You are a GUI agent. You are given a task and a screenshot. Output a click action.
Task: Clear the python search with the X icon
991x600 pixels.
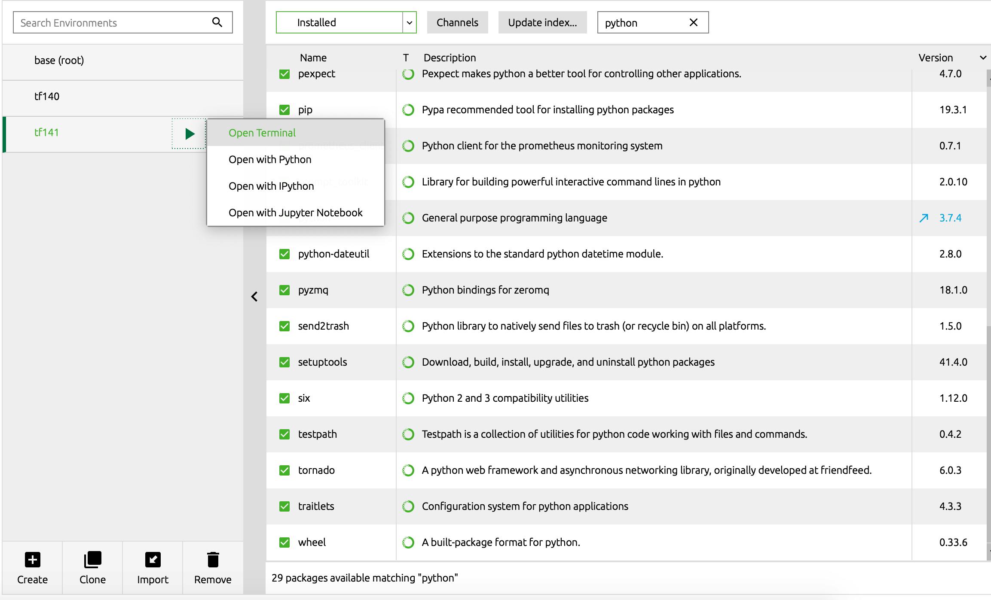point(693,22)
